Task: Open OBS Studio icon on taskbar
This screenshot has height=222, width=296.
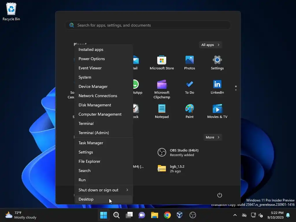Action: 193,215
